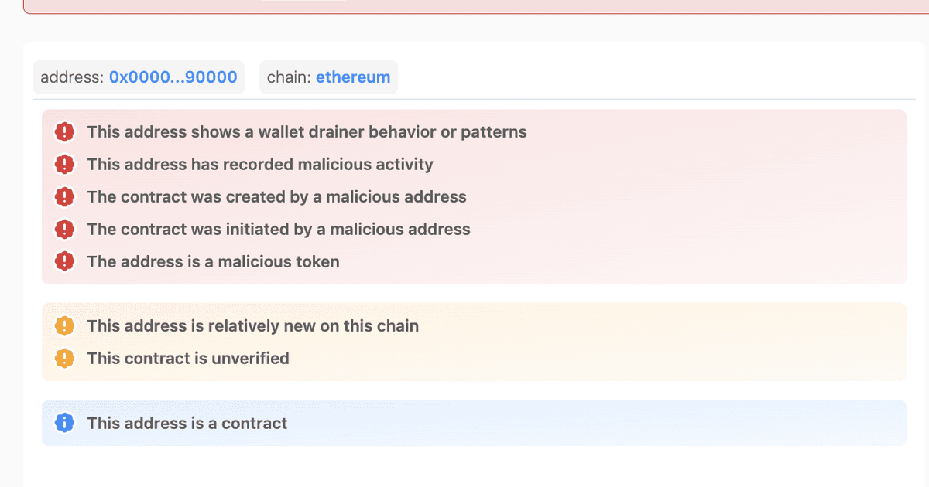Click blue info icon beside 'address is a contract'
Screen dimensions: 929x487
tap(65, 423)
